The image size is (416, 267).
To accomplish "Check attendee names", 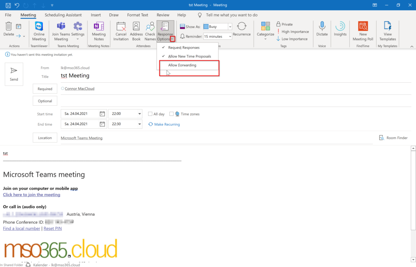I will point(150,31).
